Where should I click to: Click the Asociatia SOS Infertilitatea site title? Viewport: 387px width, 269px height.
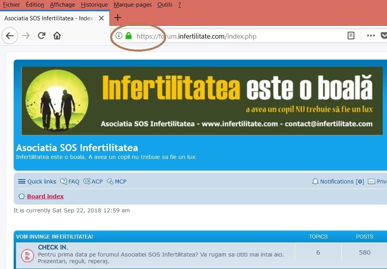pos(77,148)
